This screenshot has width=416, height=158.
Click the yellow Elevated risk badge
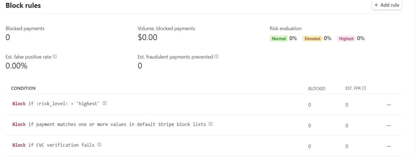(312, 39)
